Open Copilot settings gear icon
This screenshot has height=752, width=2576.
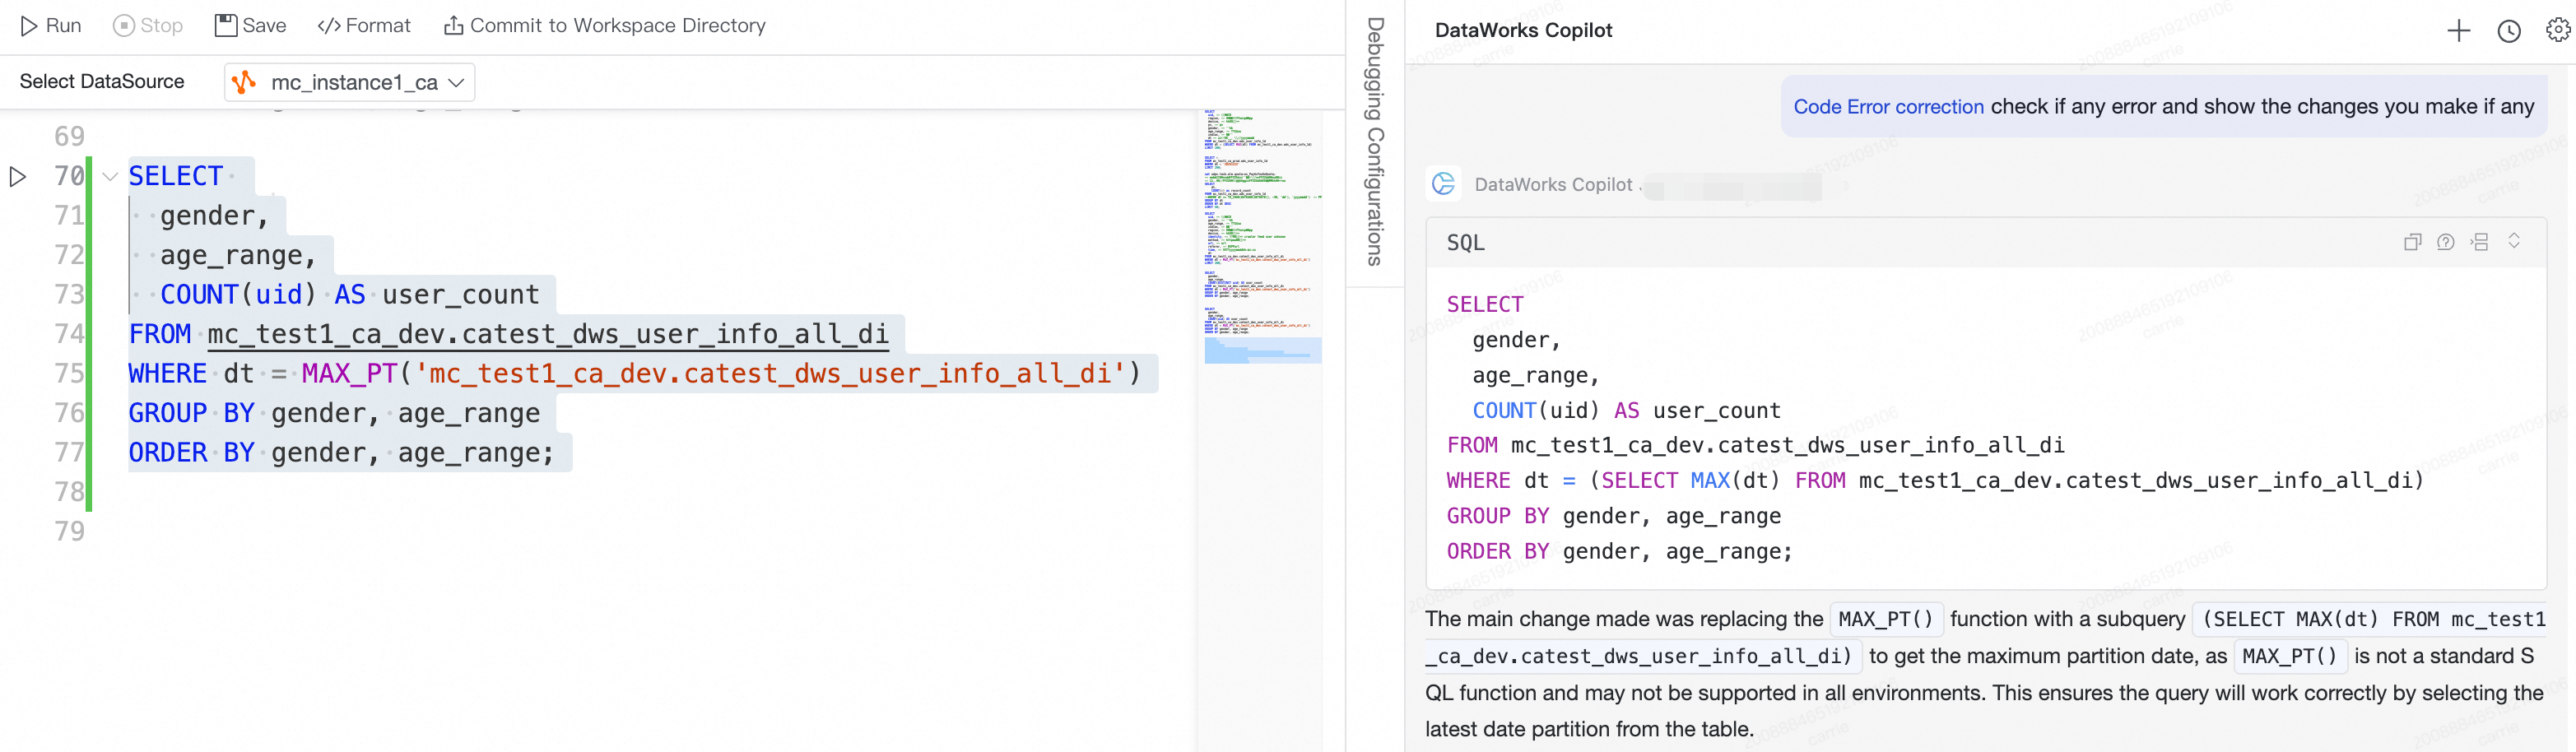point(2557,31)
